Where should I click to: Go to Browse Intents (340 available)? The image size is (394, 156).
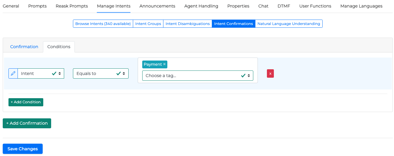(x=103, y=24)
